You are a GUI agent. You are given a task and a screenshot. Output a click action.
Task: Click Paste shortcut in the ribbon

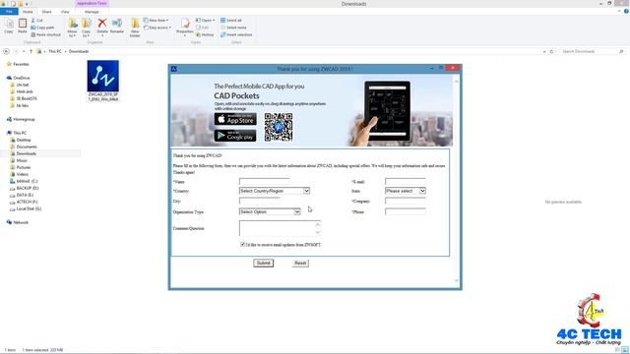point(46,34)
